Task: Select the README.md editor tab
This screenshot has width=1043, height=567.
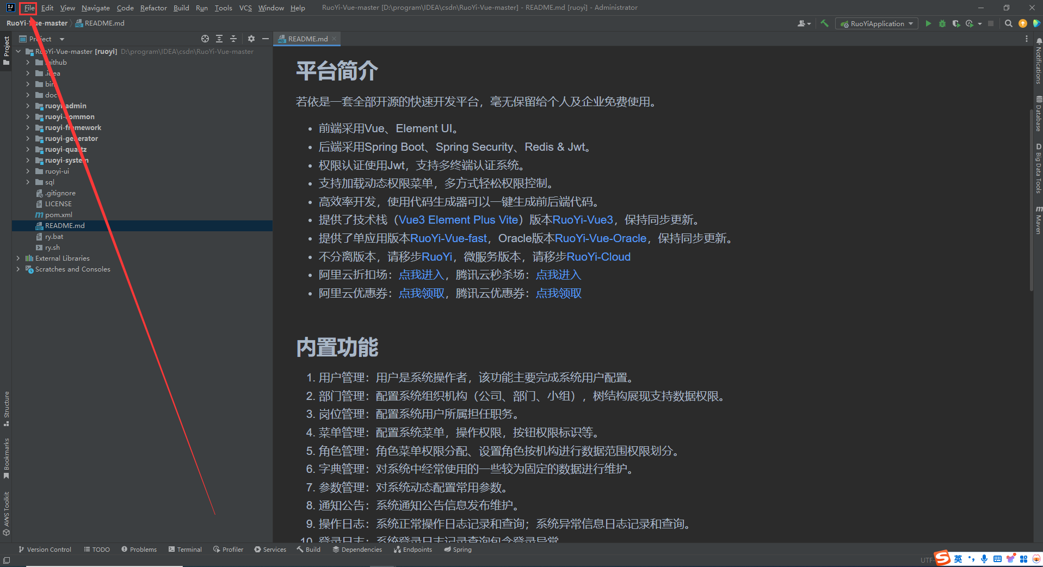Action: pyautogui.click(x=307, y=39)
